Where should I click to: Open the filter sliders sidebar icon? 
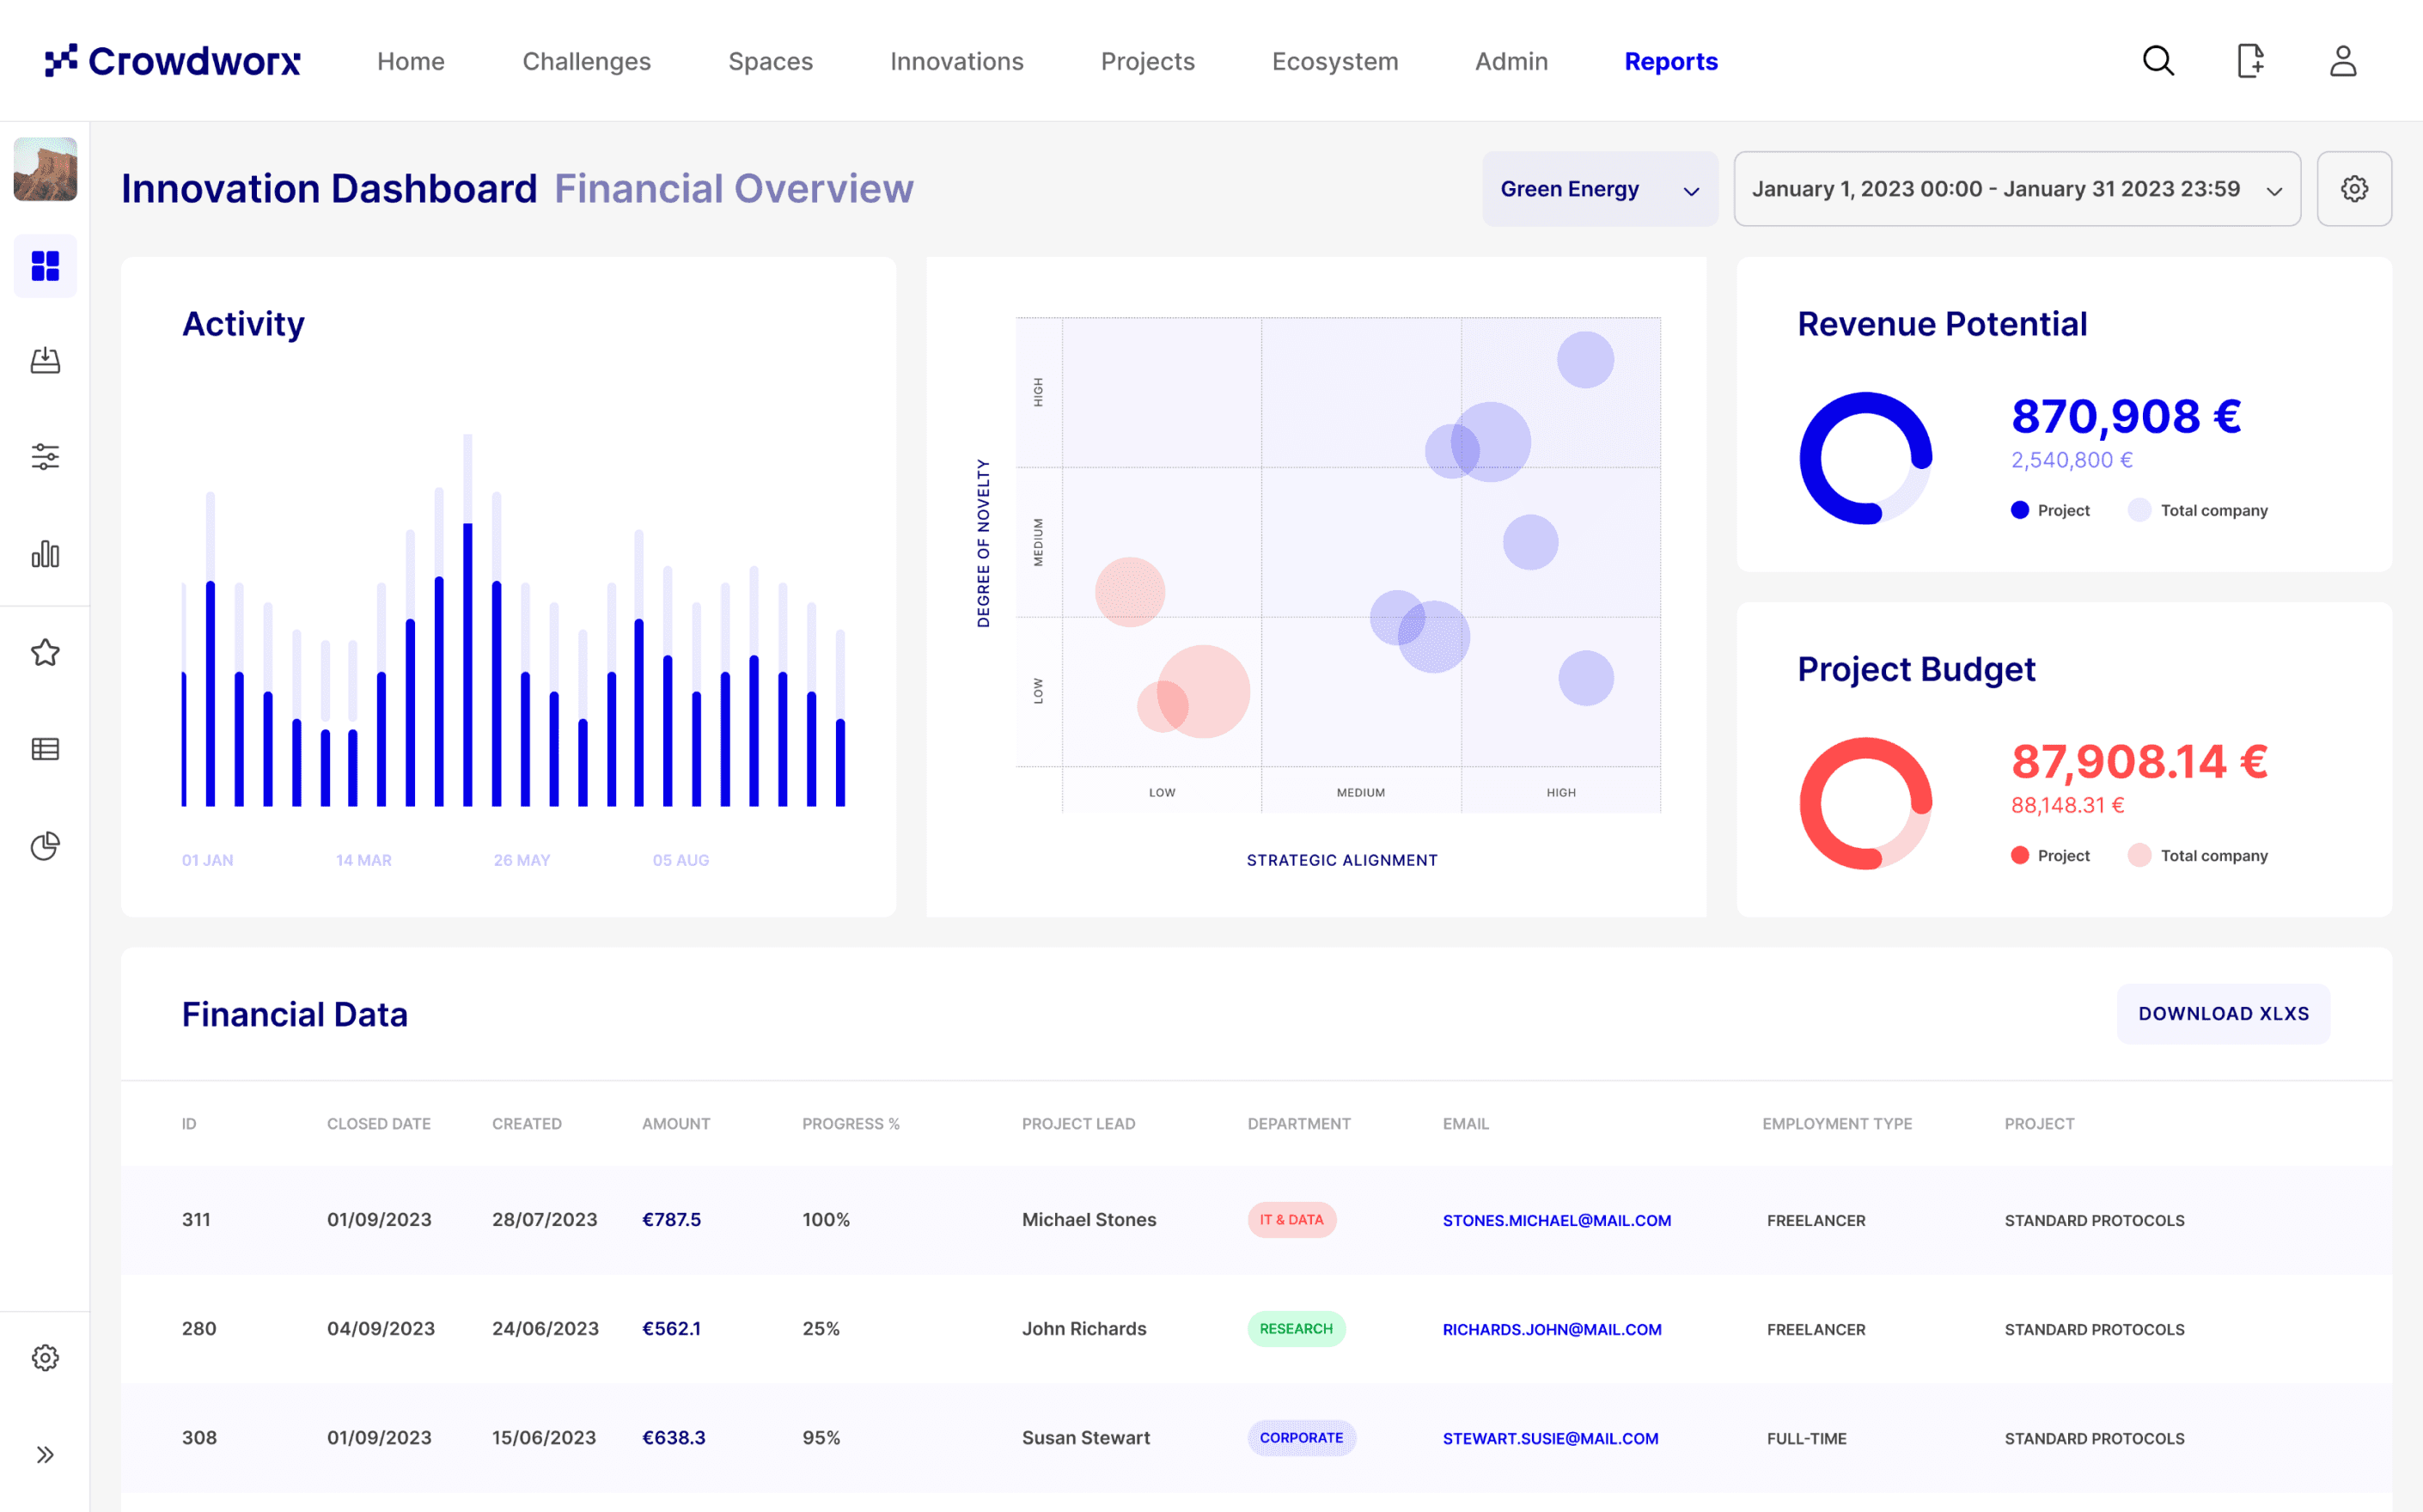pos(45,457)
